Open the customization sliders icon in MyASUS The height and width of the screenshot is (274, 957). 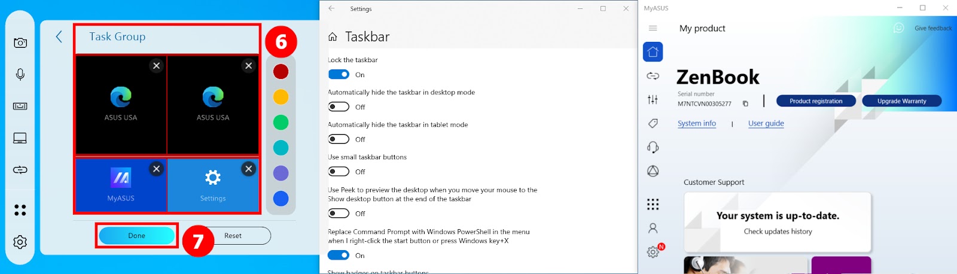pos(653,100)
